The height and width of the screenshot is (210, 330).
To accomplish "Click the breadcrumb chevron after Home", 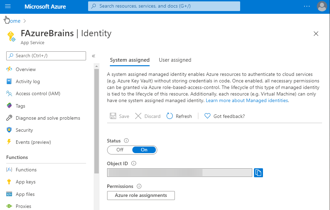I will 25,21.
